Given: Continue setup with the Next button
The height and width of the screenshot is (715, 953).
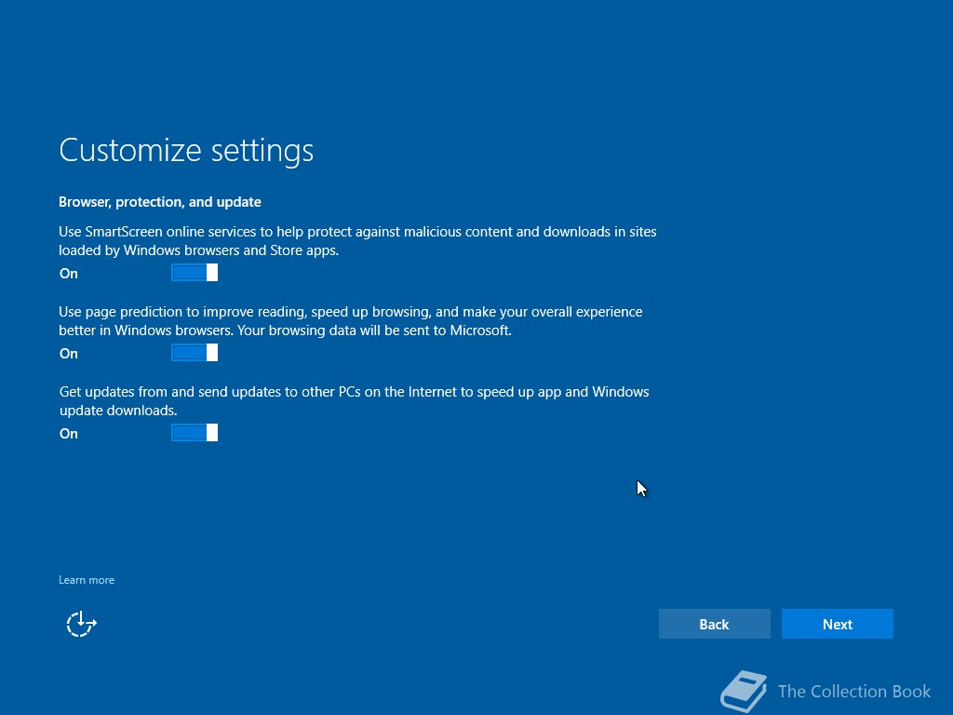Looking at the screenshot, I should click(837, 624).
